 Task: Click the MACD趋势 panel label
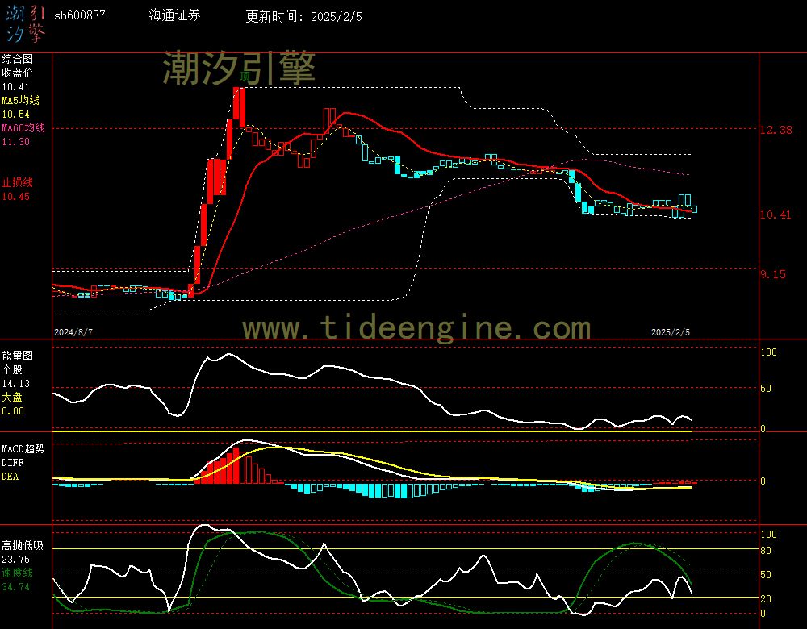point(23,448)
